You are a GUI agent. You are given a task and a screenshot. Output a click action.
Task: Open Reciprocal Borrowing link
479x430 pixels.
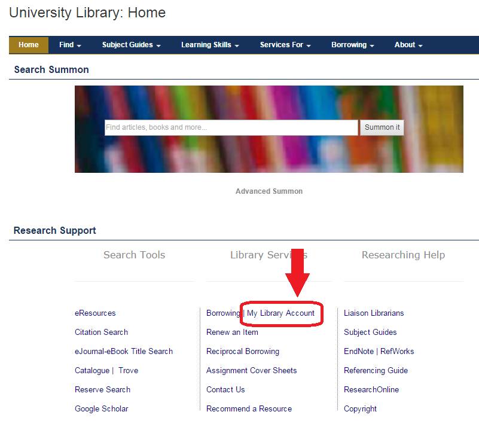pos(243,352)
